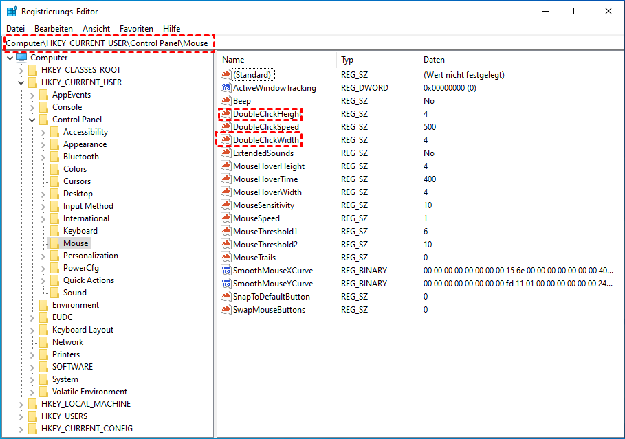Select the PowerCfg key

pos(81,268)
